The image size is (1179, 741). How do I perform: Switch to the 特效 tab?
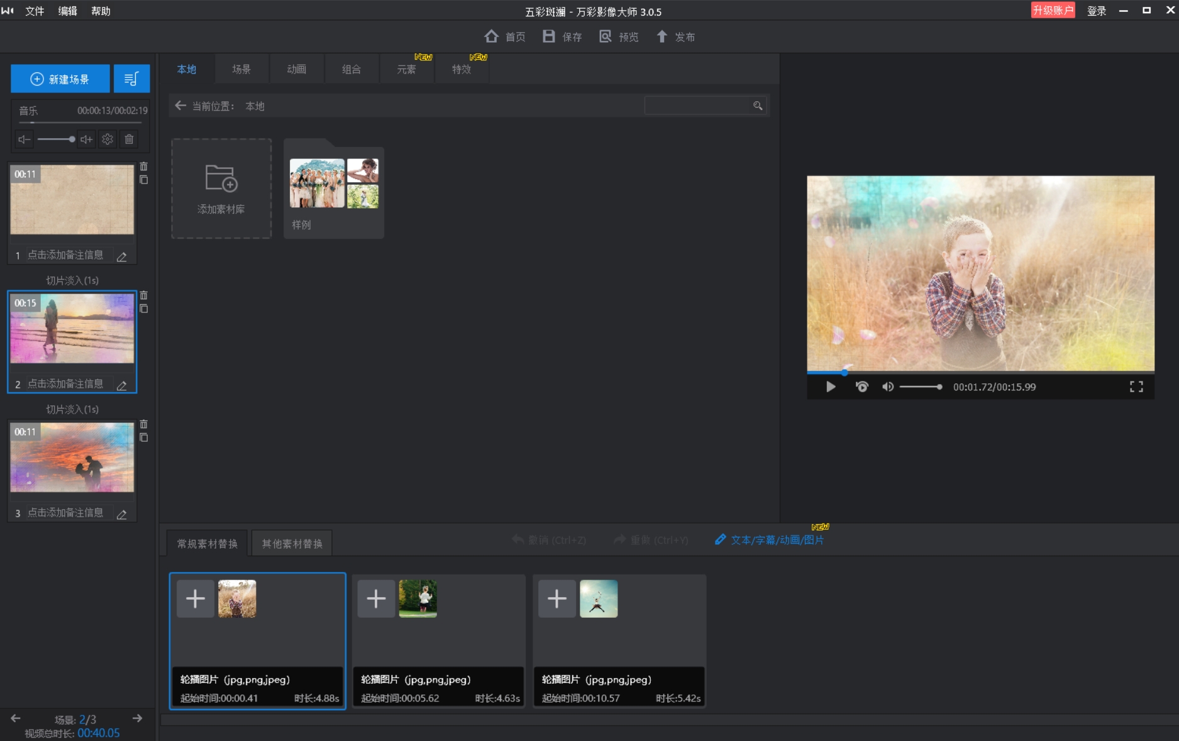[x=462, y=69]
